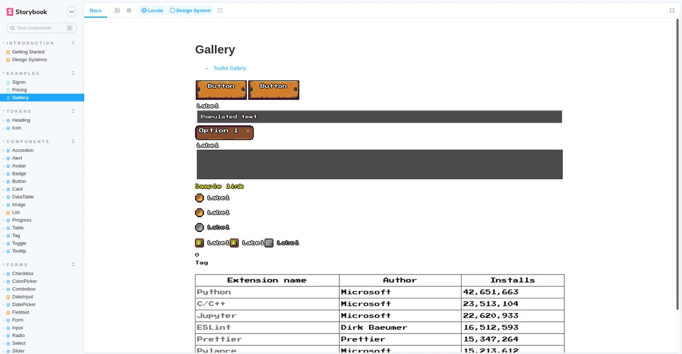Click the empty gray textarea
The image size is (682, 354).
(380, 165)
